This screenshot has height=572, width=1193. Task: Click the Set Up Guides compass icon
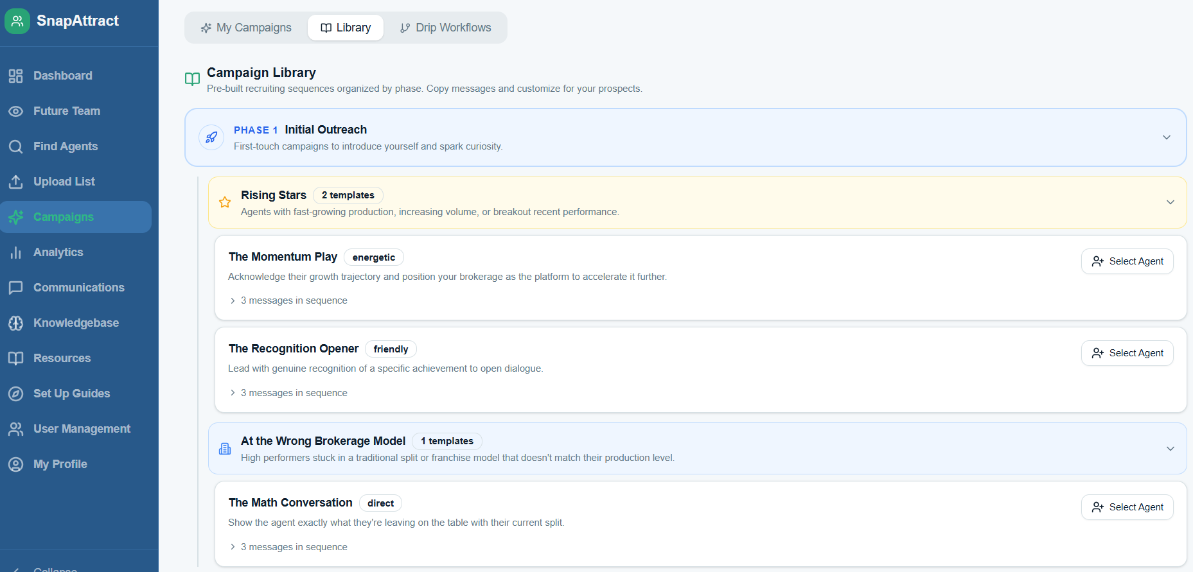pos(16,394)
